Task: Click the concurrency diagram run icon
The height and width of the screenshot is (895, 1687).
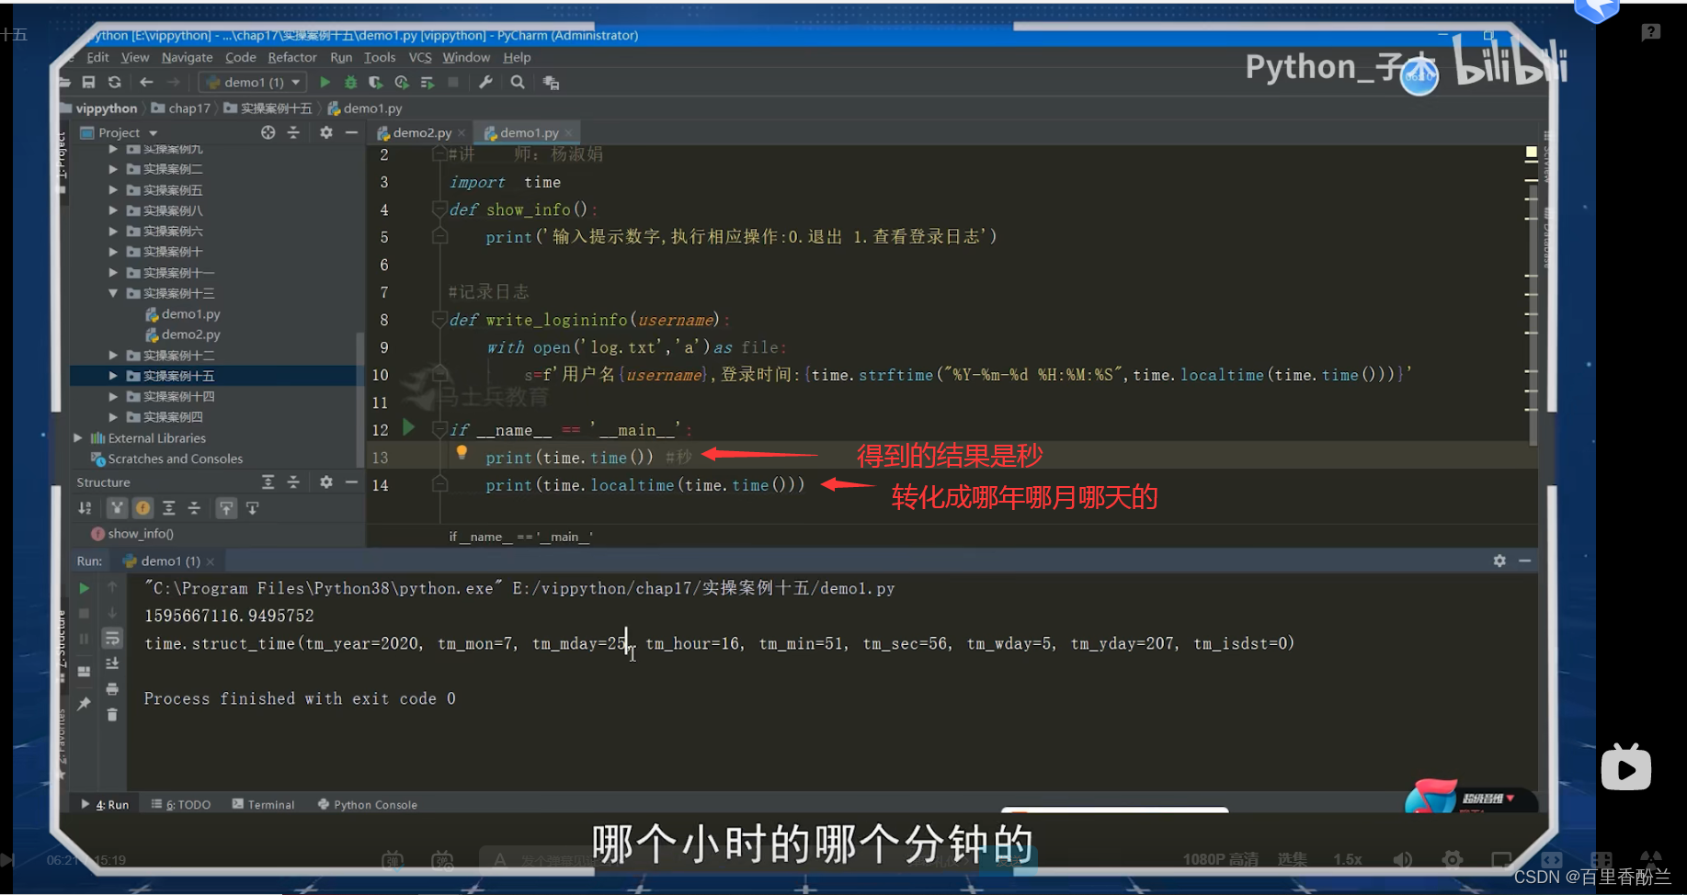Action: coord(427,83)
